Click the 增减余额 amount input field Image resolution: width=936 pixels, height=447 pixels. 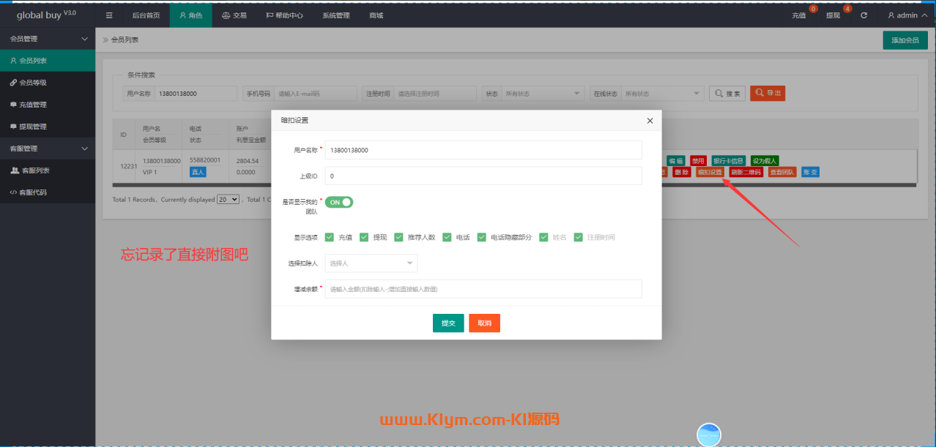pyautogui.click(x=483, y=289)
